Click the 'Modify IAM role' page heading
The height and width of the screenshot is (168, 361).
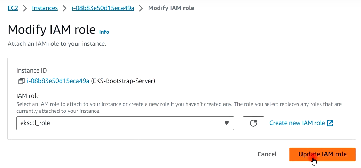coord(52,30)
